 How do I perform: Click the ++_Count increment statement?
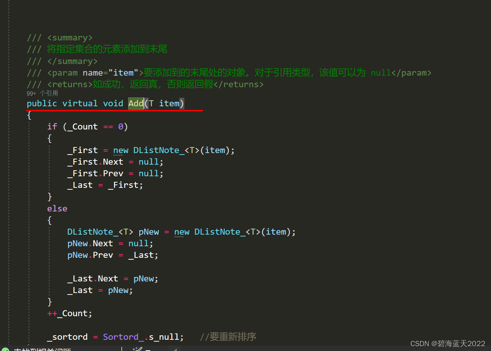(69, 313)
